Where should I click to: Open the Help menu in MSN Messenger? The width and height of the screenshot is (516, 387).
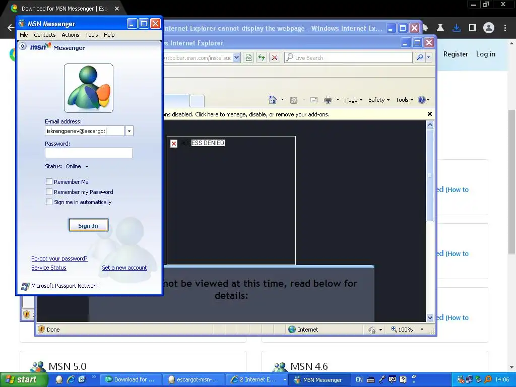pyautogui.click(x=109, y=35)
